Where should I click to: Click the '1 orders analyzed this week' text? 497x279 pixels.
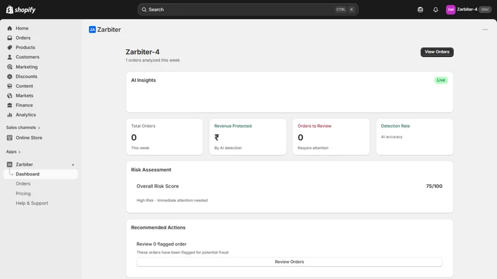(x=152, y=60)
